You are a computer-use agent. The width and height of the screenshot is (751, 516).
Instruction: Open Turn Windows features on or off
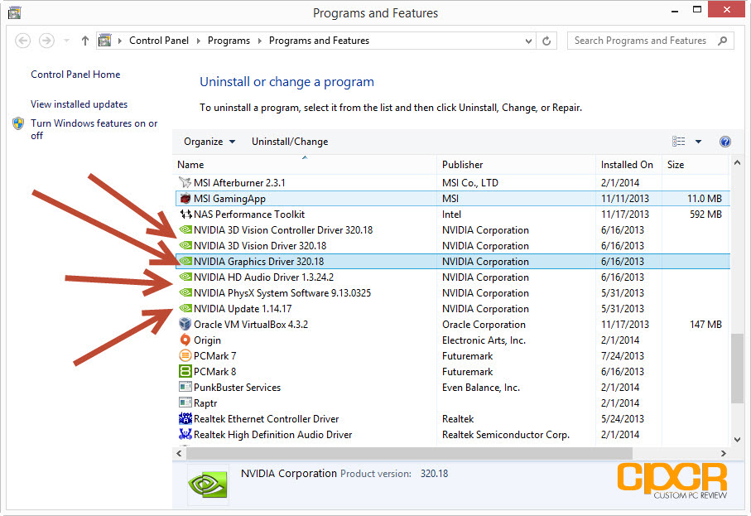94,129
